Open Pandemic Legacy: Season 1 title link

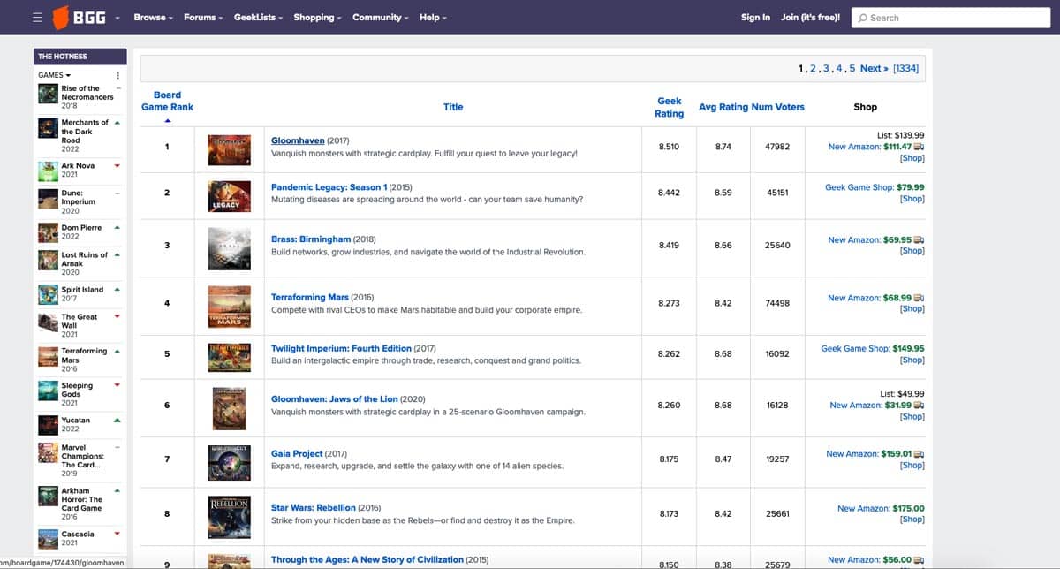[329, 187]
